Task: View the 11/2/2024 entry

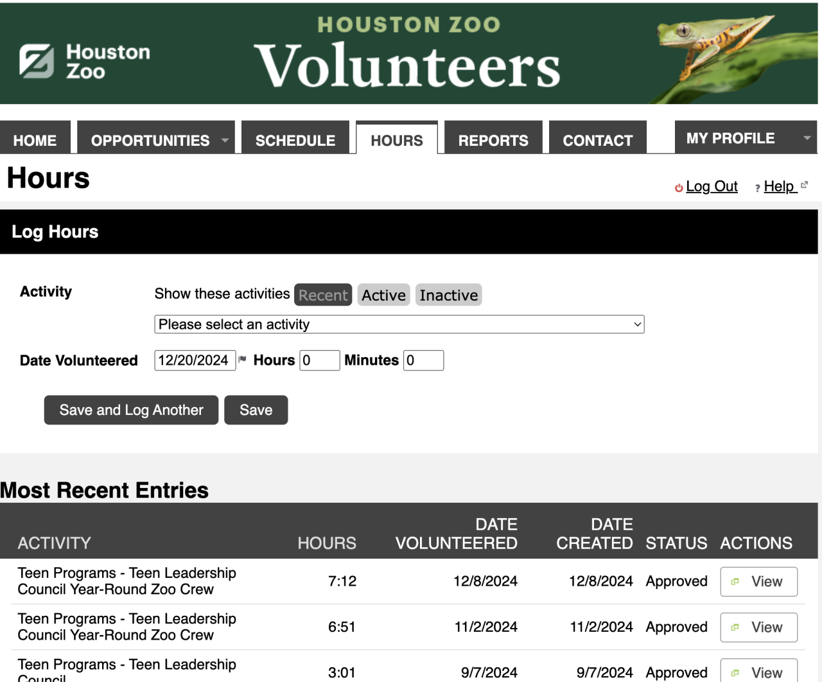Action: 759,627
